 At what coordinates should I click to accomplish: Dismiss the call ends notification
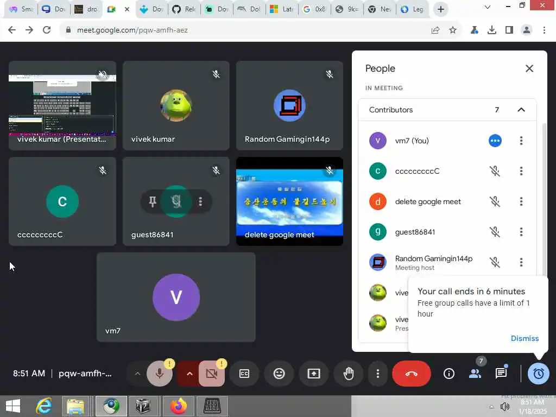pyautogui.click(x=525, y=338)
